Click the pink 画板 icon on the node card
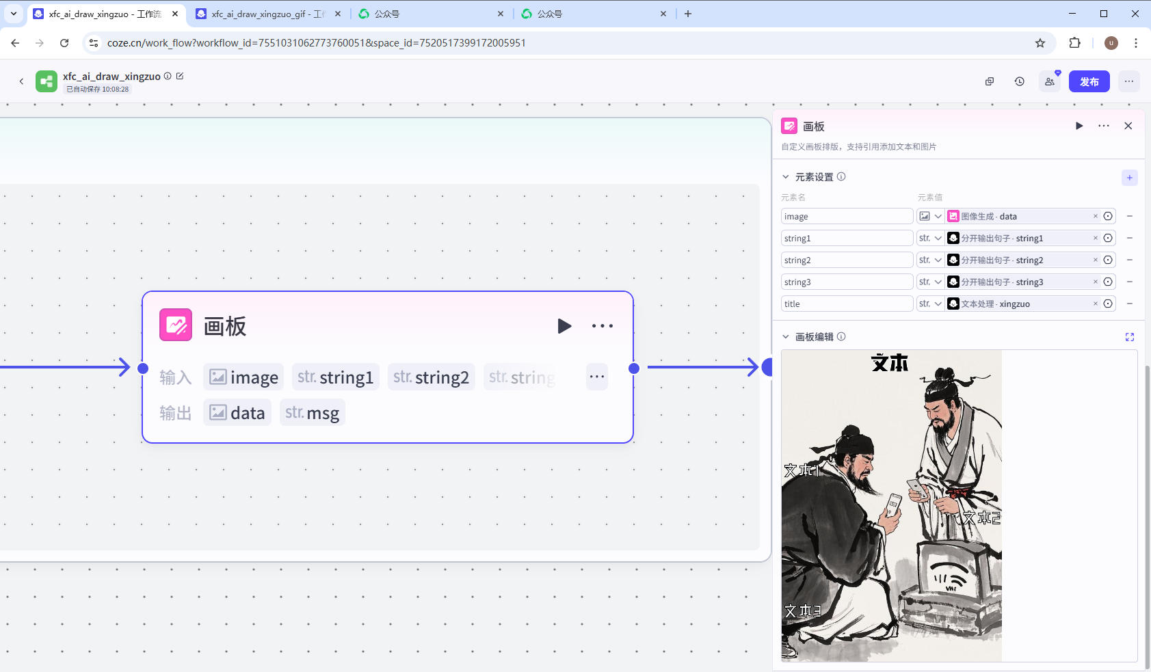 (176, 325)
